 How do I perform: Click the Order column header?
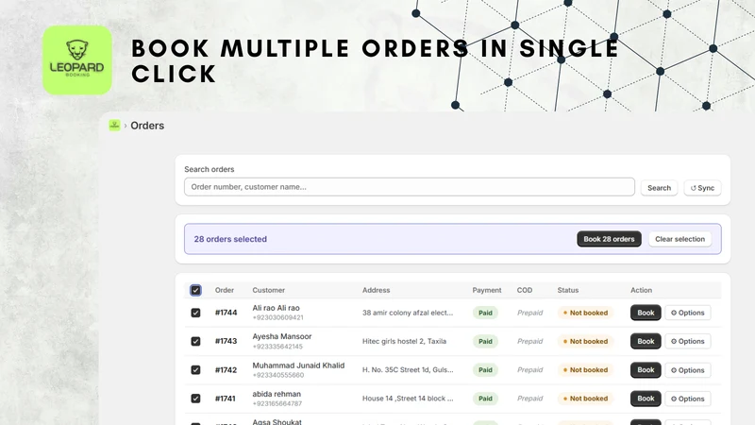[x=225, y=290]
